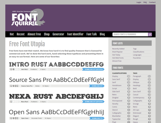
Task: Open the FAQ link
Action: tap(145, 2)
